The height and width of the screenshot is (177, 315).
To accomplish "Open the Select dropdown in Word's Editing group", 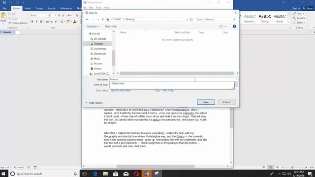I will (299, 23).
